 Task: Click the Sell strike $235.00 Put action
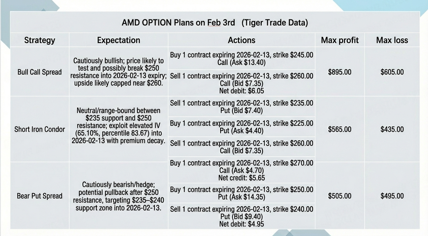pos(242,107)
